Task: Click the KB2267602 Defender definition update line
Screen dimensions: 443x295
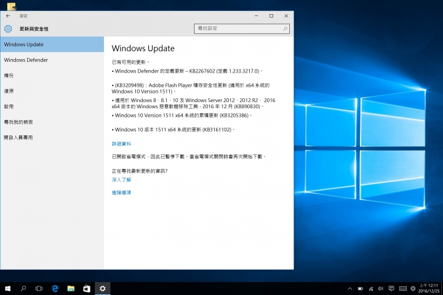Action: (187, 71)
